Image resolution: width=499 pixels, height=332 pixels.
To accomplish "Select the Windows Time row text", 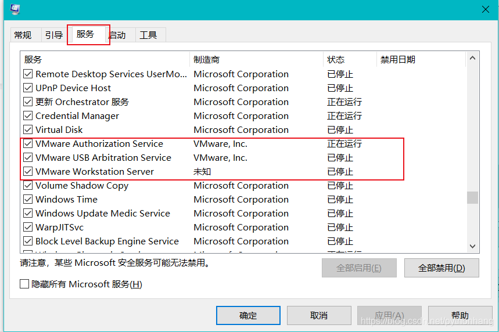I will tap(66, 200).
